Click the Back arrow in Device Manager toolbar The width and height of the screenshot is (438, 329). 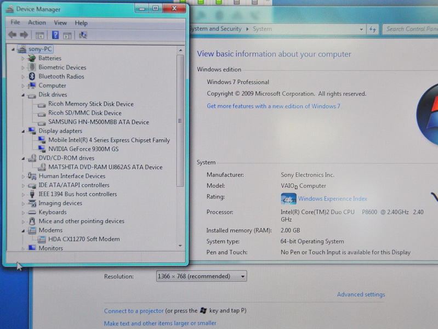12,35
